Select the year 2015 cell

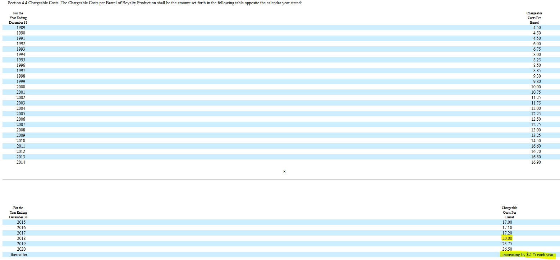tap(21, 222)
